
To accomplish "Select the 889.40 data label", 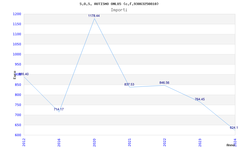I will (x=24, y=74).
